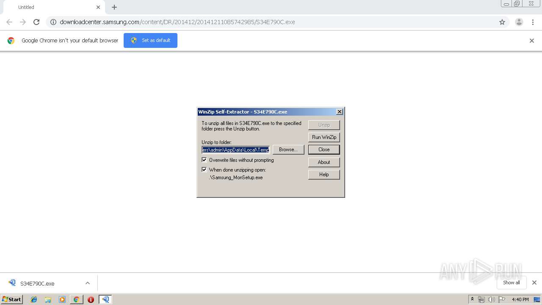
Task: View site information icon in address bar
Action: [x=53, y=22]
